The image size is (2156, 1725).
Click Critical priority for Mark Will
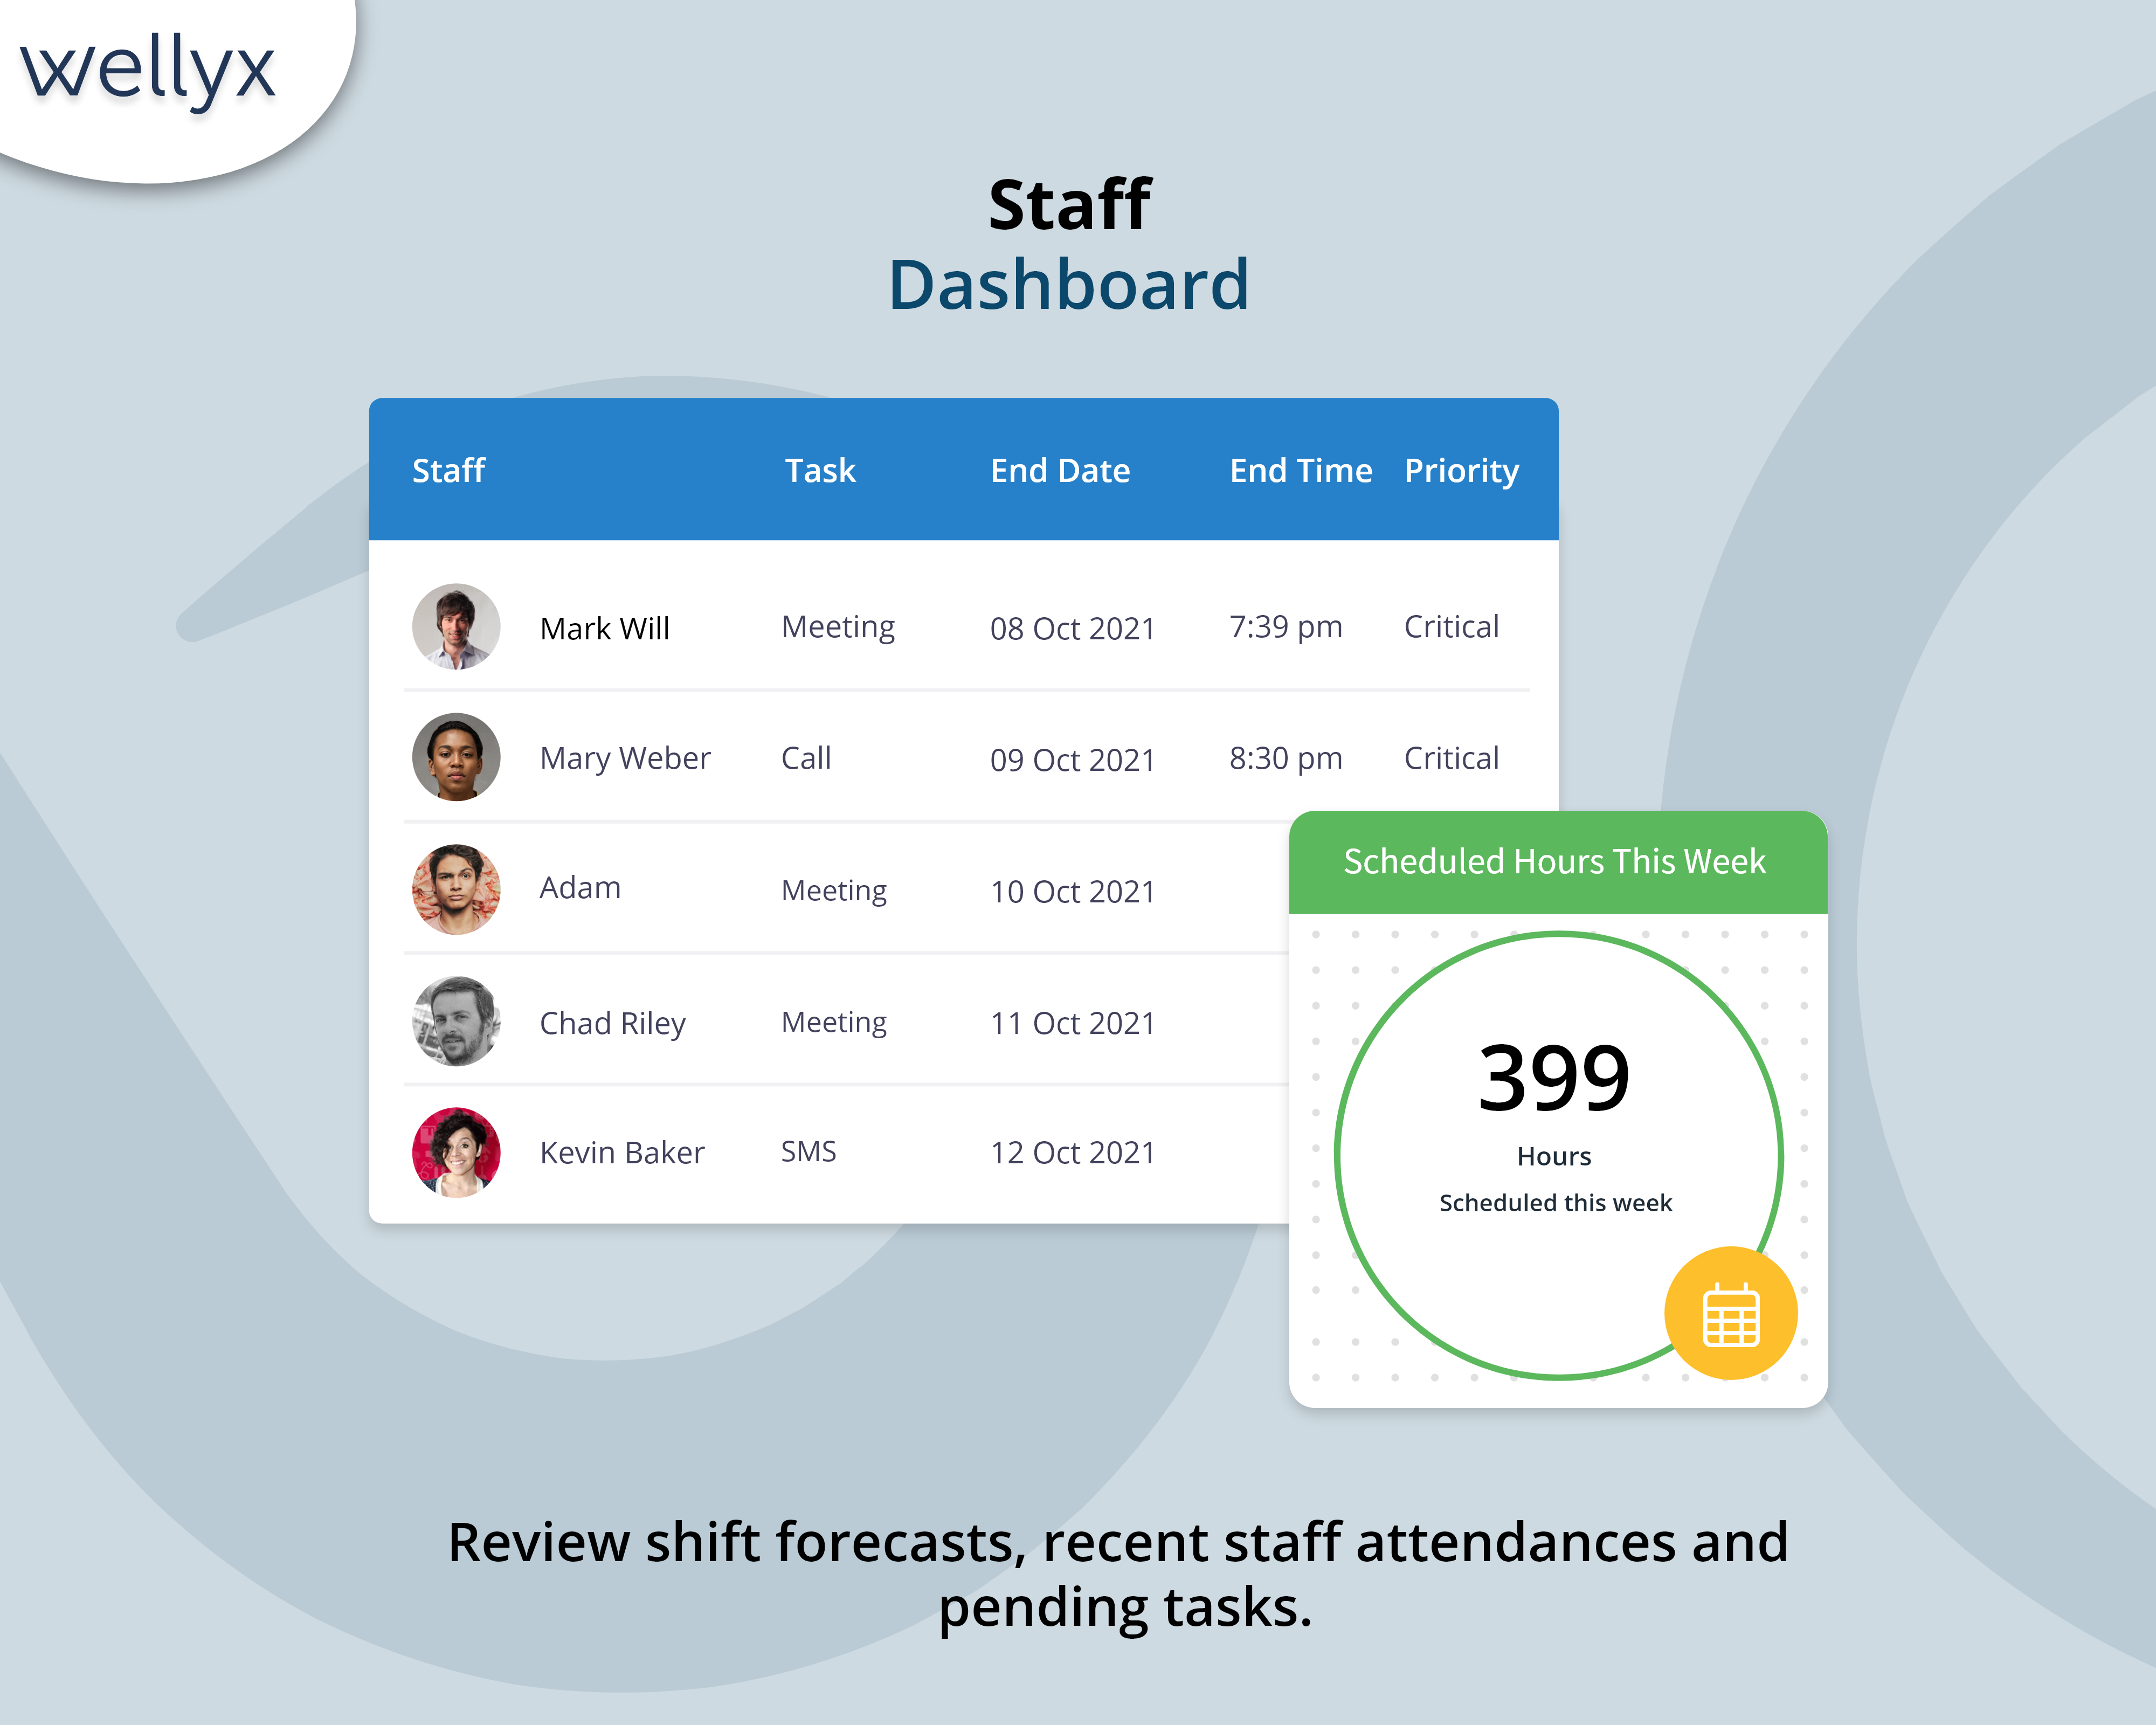[1451, 627]
